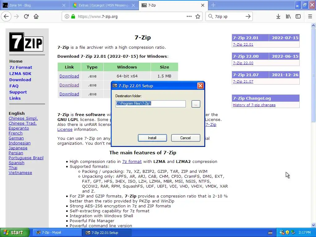Open the 7-Zip 22.01 release link
This screenshot has width=316, height=237.
pos(243,44)
